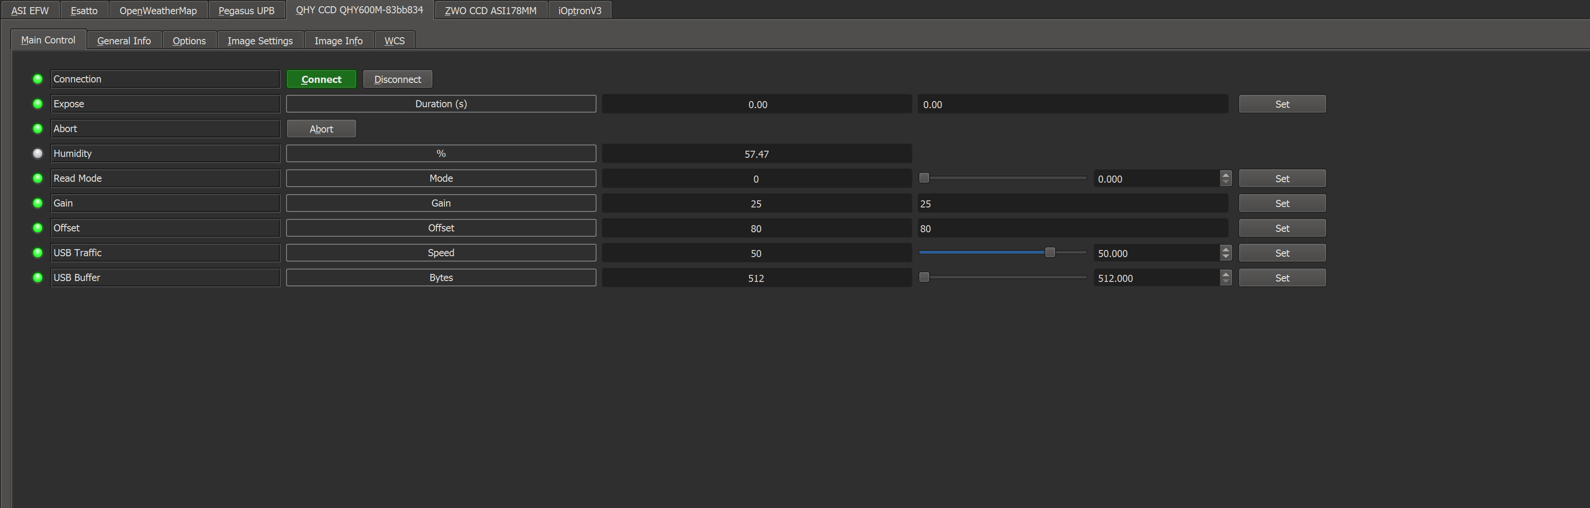Click Set next to USB Traffic
The height and width of the screenshot is (508, 1590).
tap(1282, 253)
